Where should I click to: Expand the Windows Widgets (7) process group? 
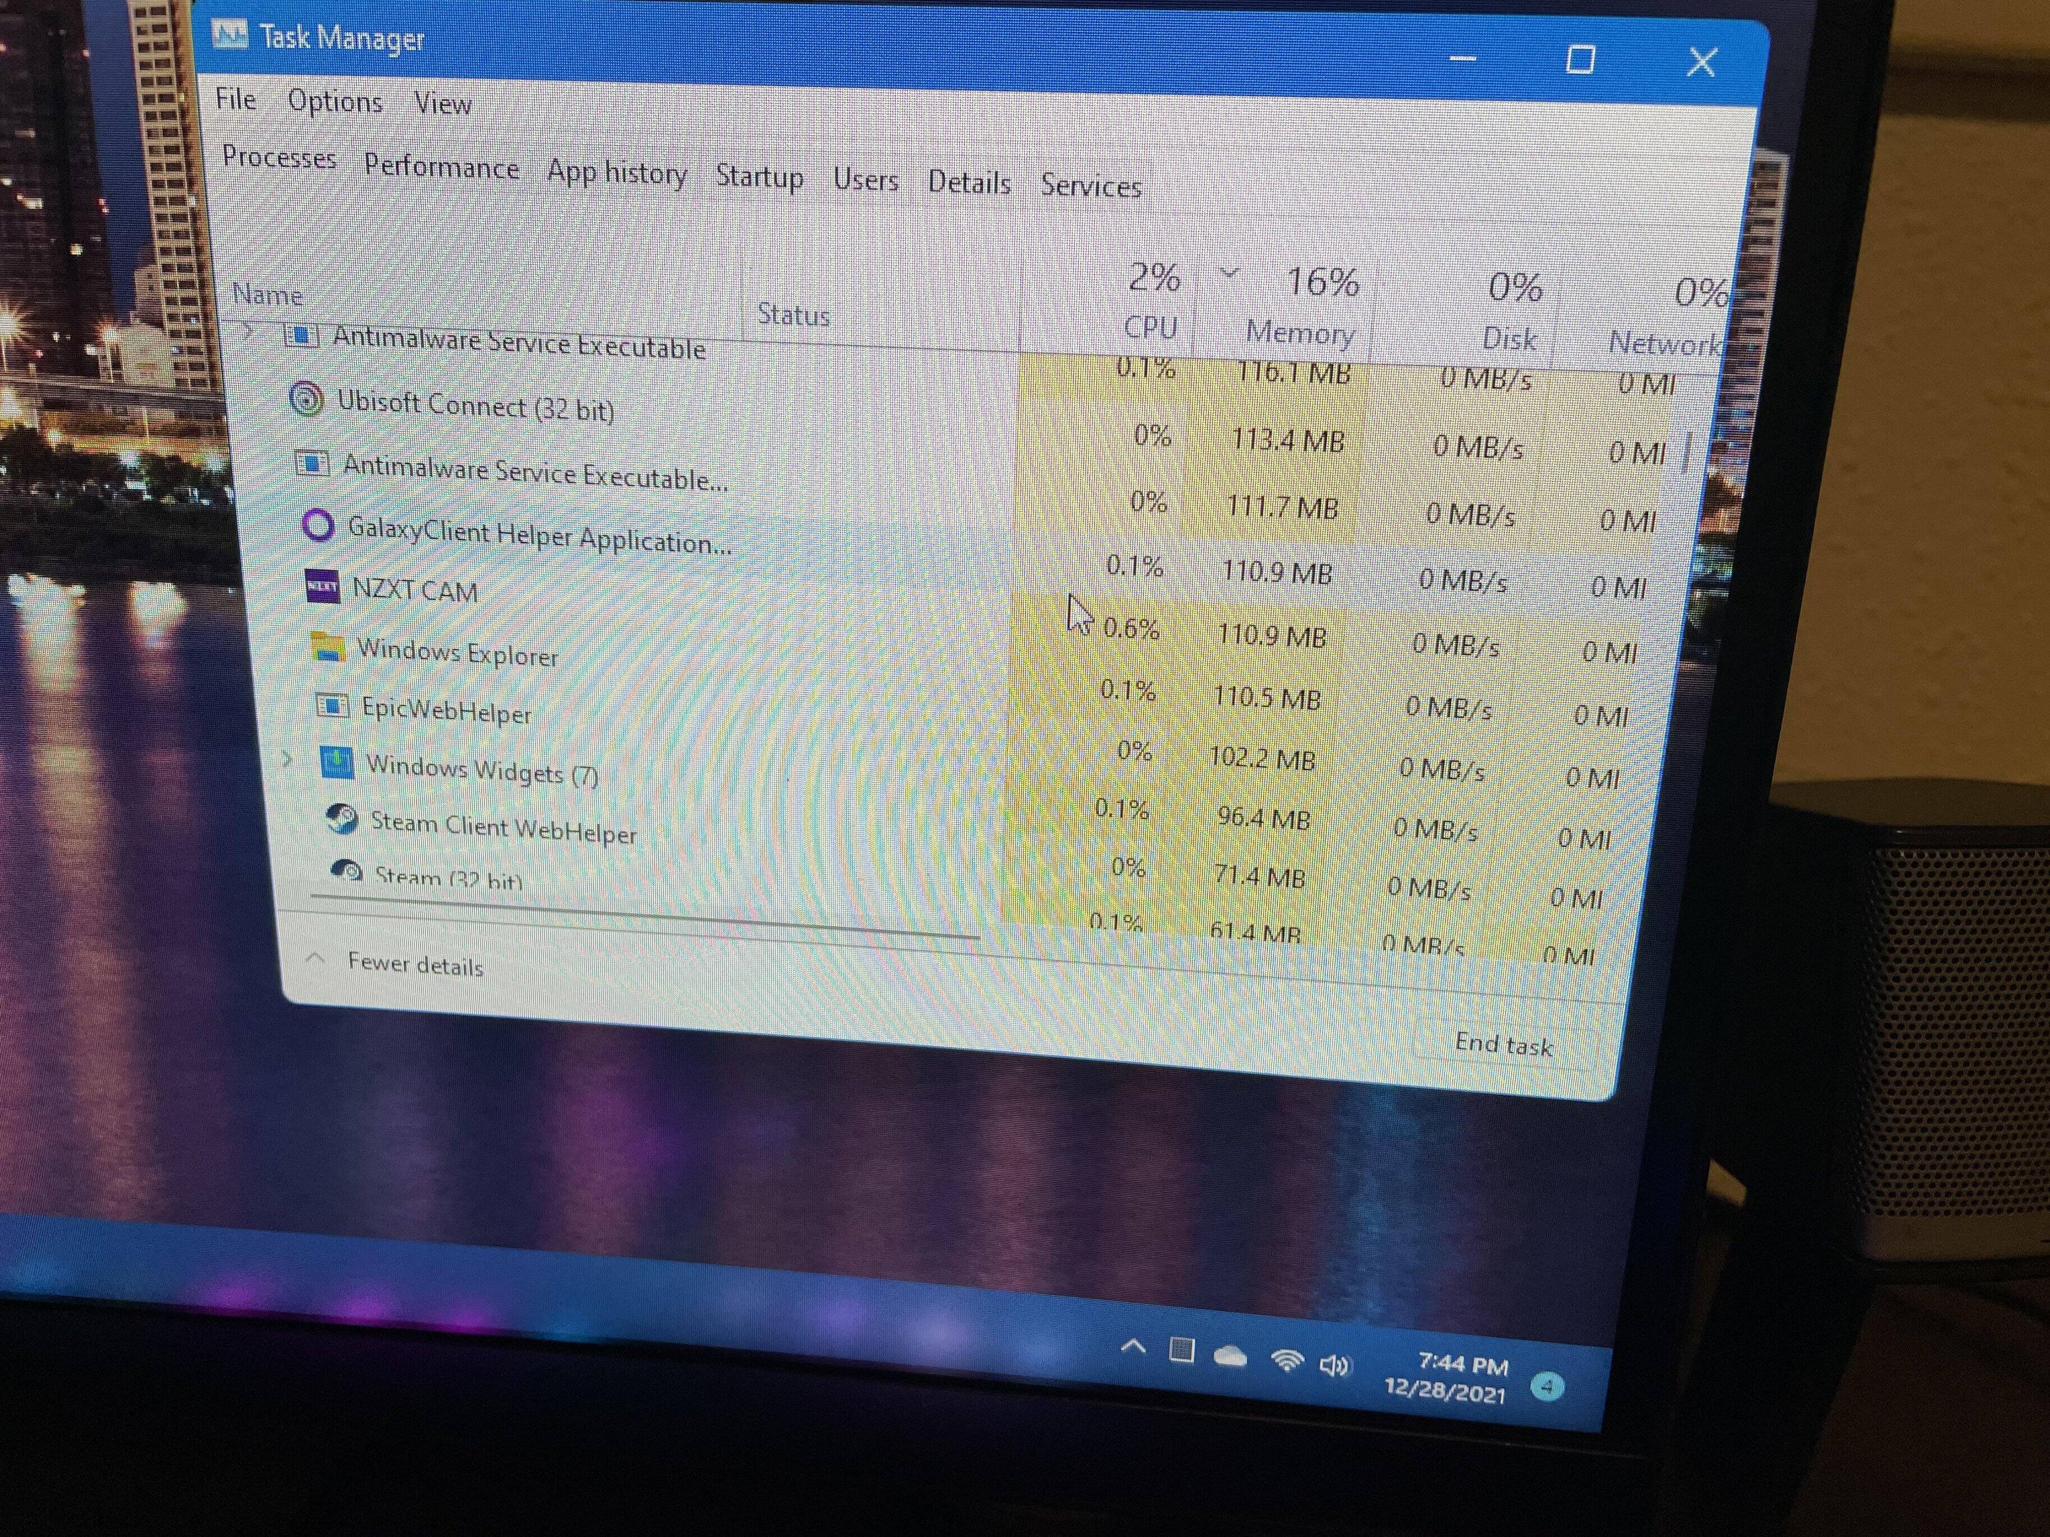click(x=287, y=760)
